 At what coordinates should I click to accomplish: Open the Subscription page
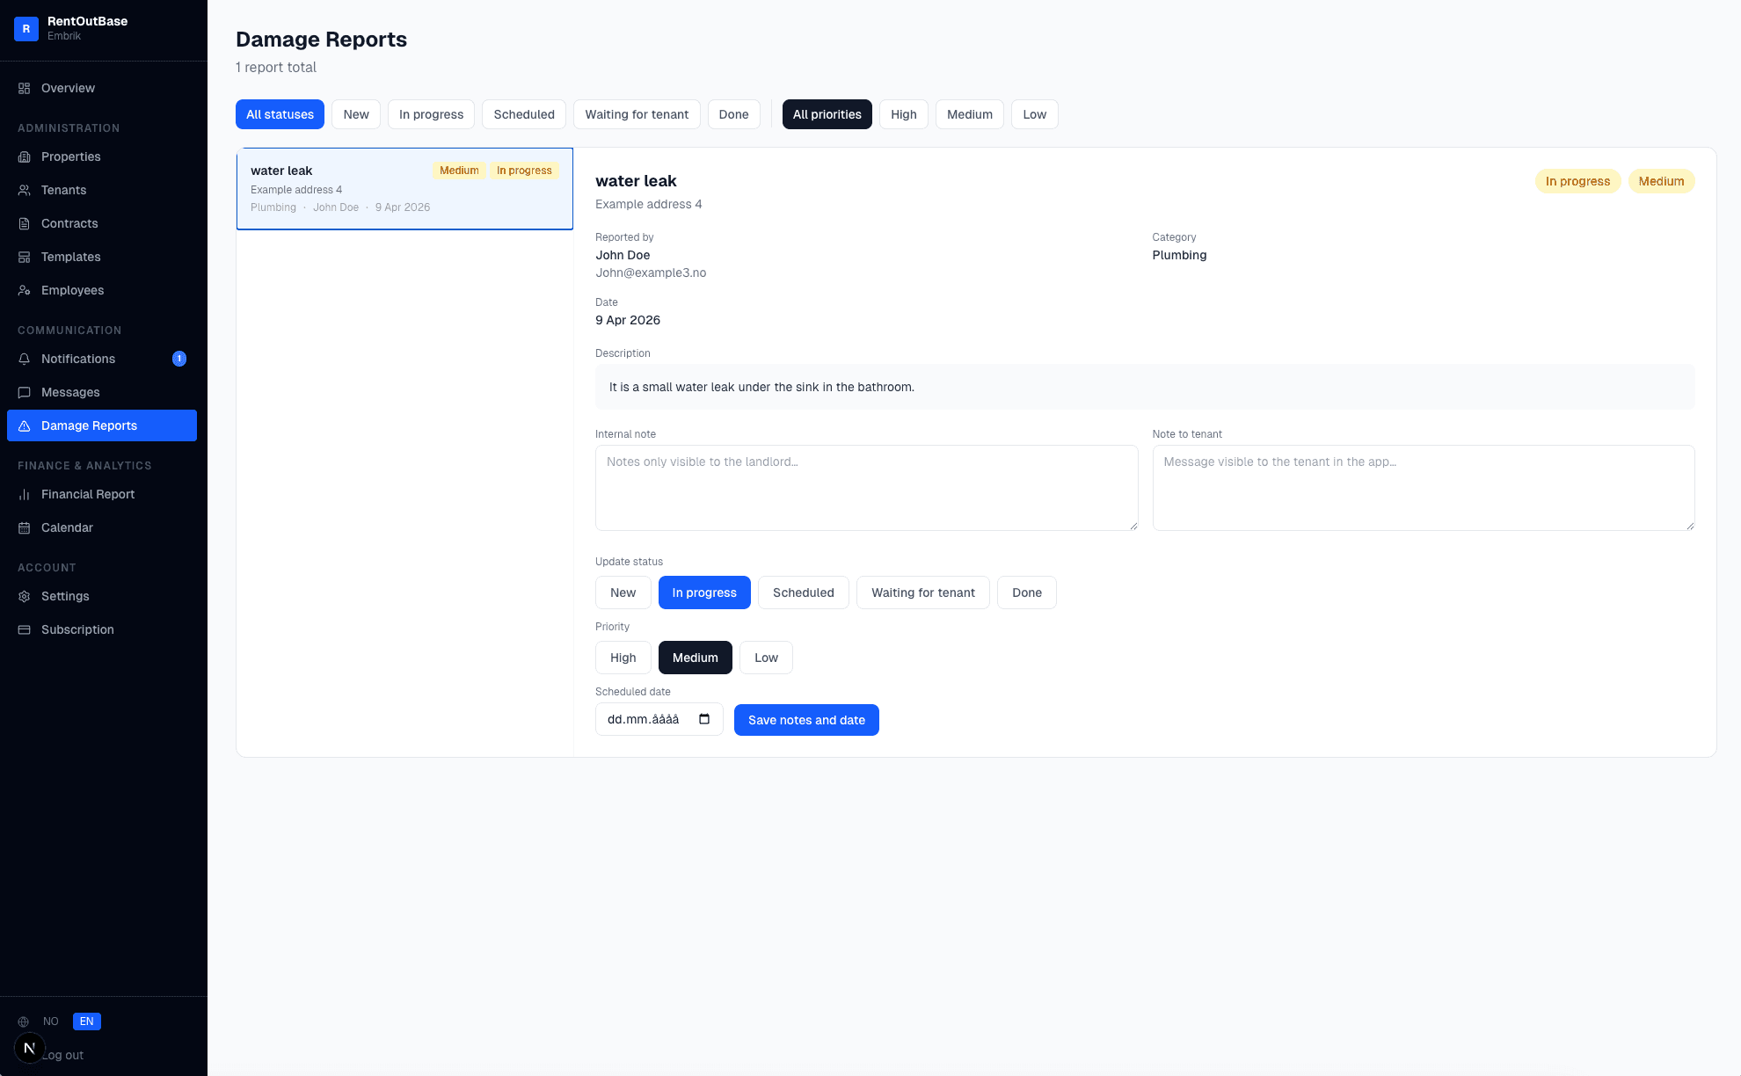click(x=77, y=629)
